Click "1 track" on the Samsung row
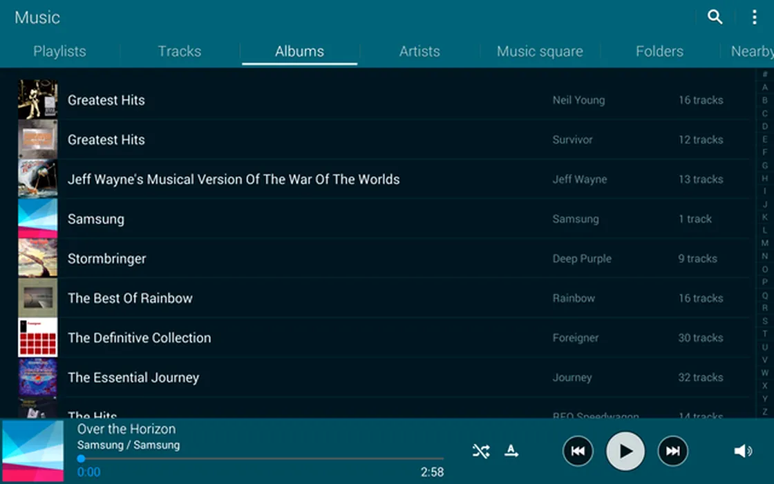This screenshot has height=484, width=774. click(695, 218)
